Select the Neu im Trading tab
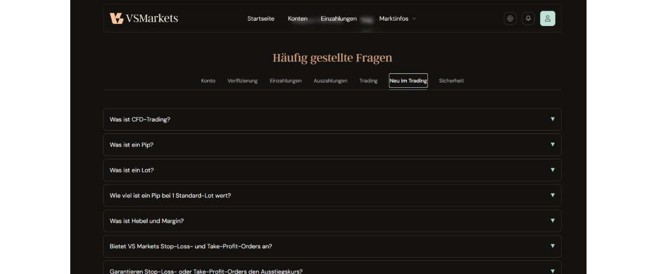Image resolution: width=657 pixels, height=274 pixels. pyautogui.click(x=408, y=81)
